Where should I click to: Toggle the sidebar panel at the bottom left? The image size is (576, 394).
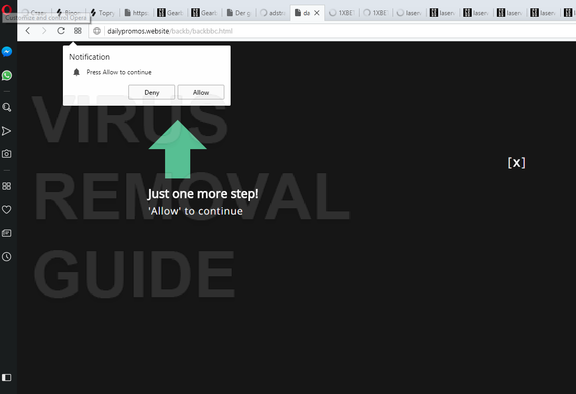tap(7, 377)
